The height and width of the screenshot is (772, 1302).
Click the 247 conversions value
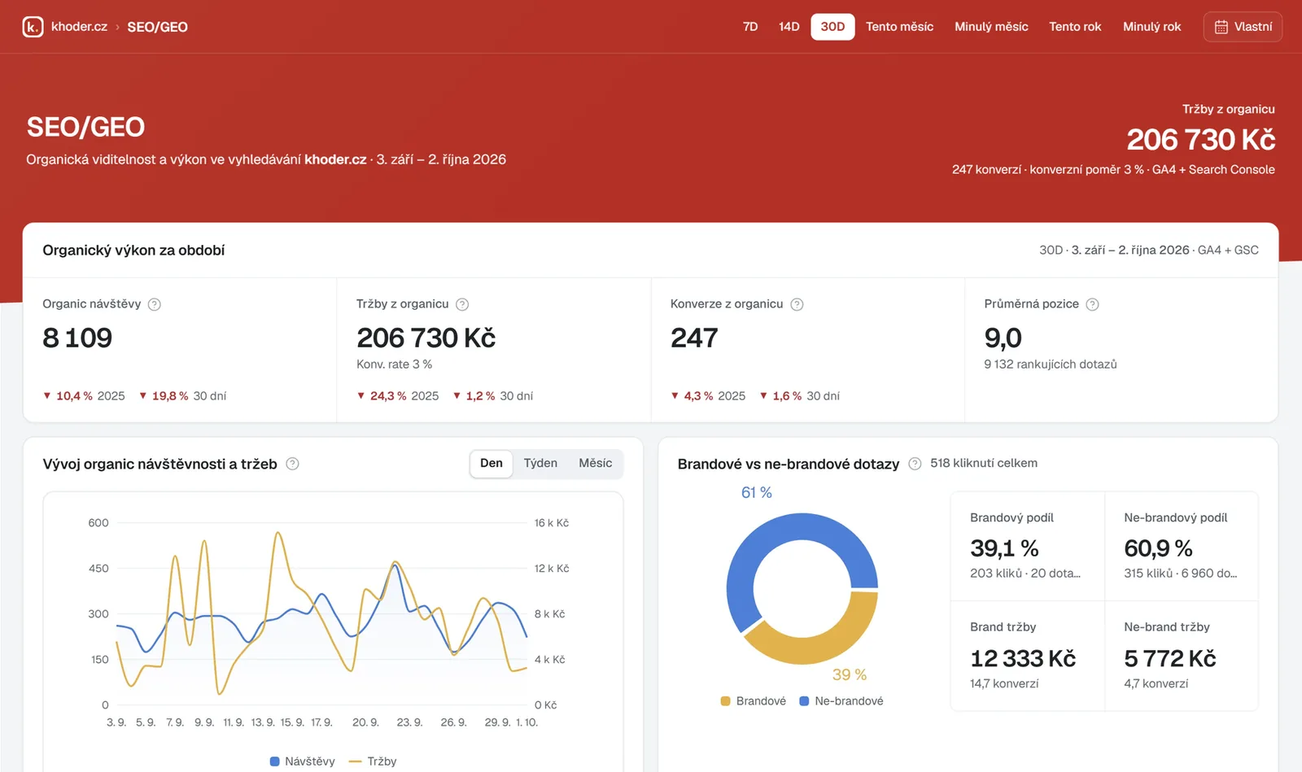click(694, 338)
